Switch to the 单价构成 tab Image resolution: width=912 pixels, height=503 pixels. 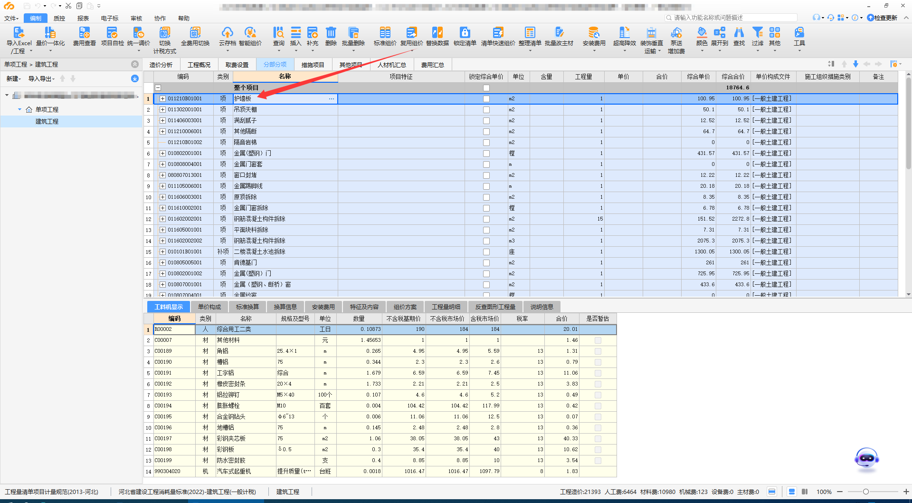pyautogui.click(x=209, y=307)
